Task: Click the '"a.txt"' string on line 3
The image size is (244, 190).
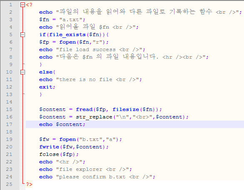Action: (x=71, y=20)
